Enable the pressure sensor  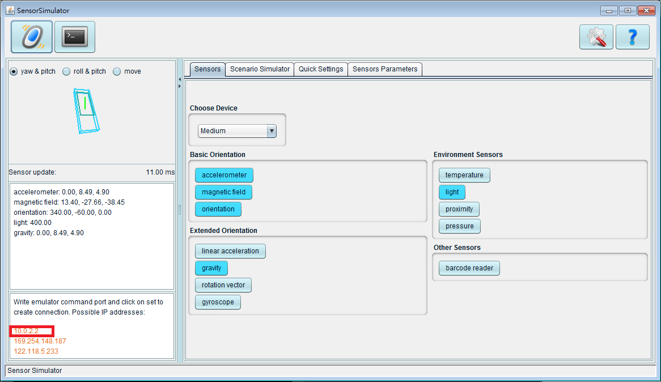pyautogui.click(x=460, y=226)
